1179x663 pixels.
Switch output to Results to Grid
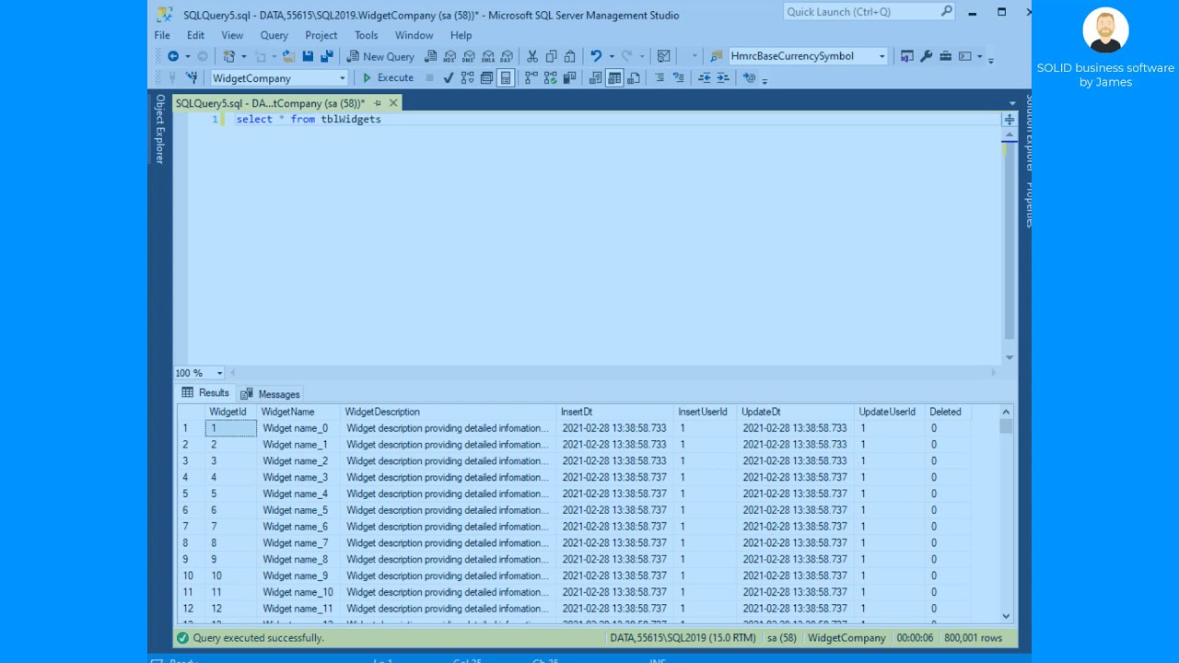[614, 78]
